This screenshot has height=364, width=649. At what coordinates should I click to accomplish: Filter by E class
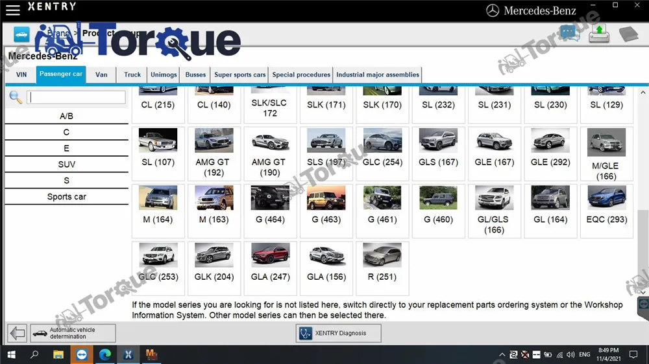pyautogui.click(x=67, y=148)
